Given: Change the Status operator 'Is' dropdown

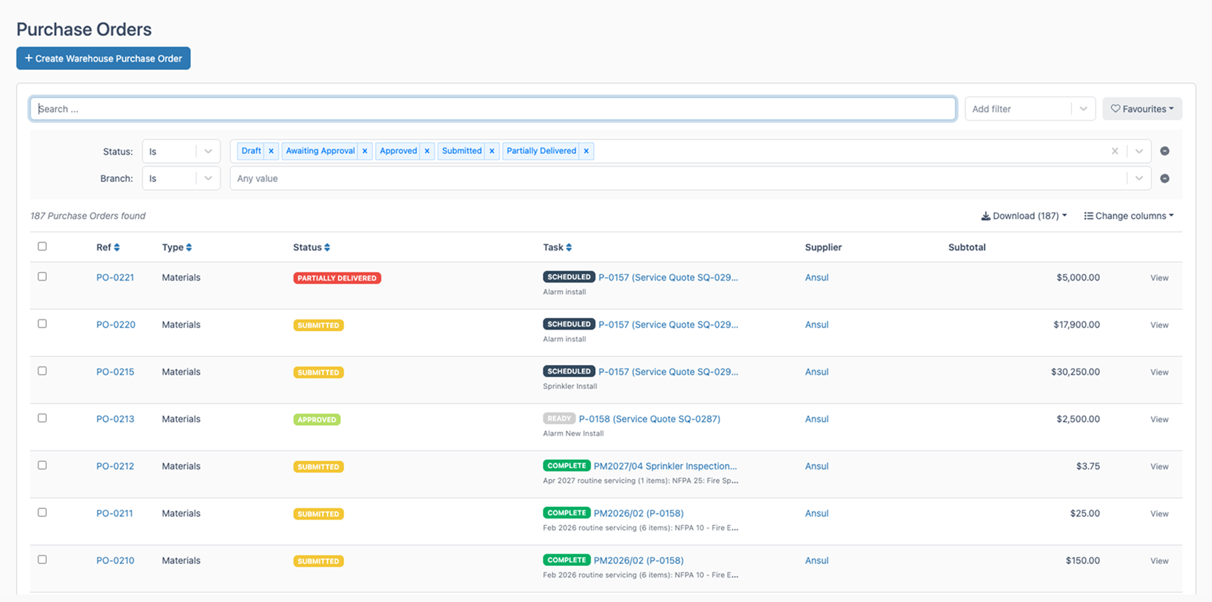Looking at the screenshot, I should (x=181, y=151).
